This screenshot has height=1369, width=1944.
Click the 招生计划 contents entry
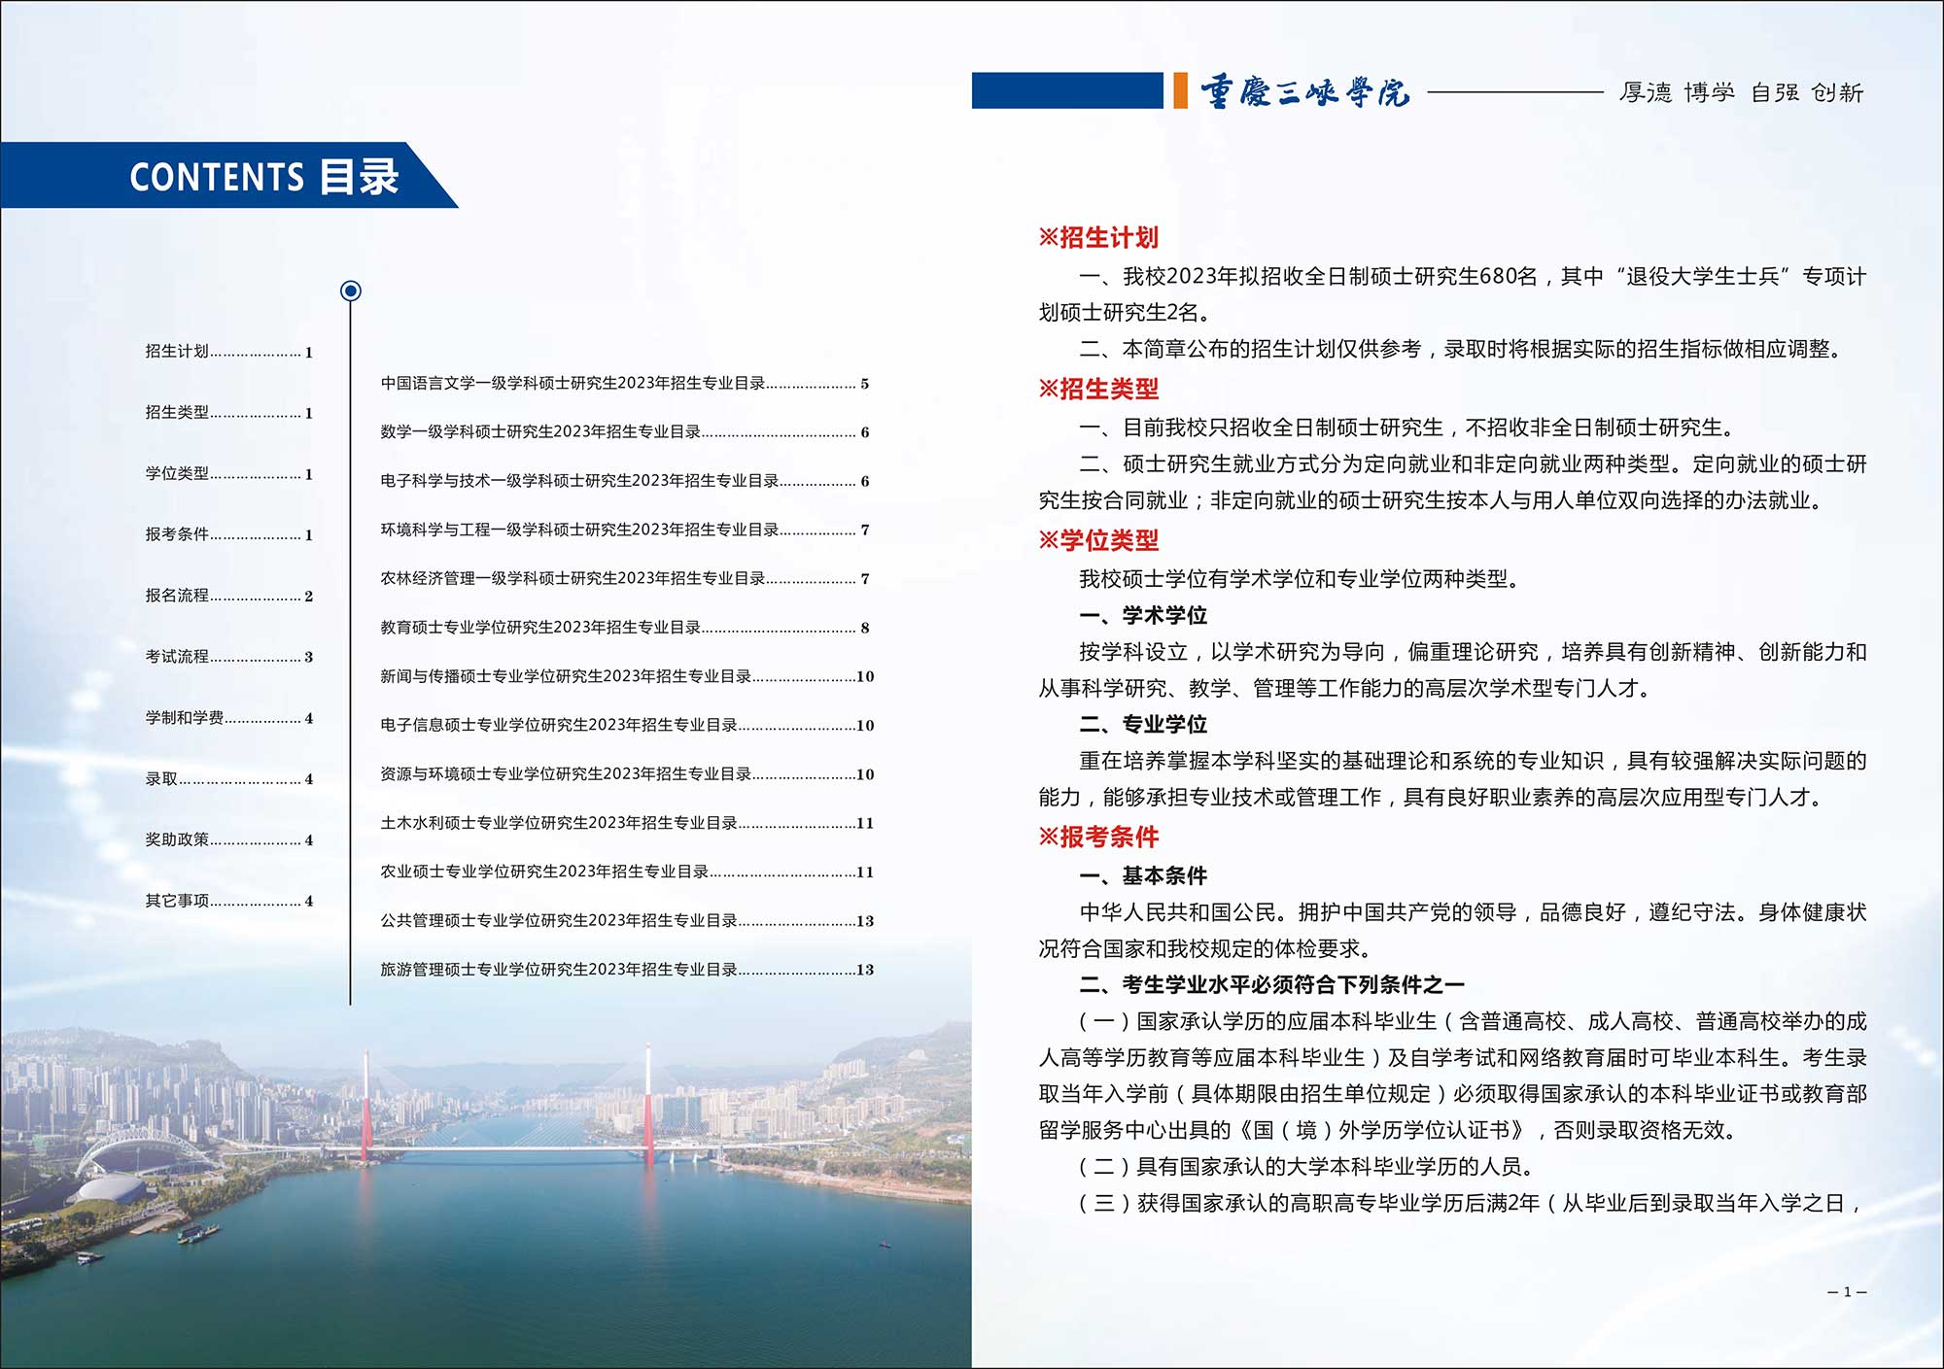click(229, 352)
